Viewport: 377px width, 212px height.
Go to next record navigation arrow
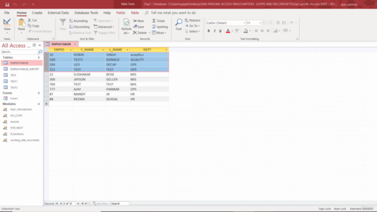78,204
